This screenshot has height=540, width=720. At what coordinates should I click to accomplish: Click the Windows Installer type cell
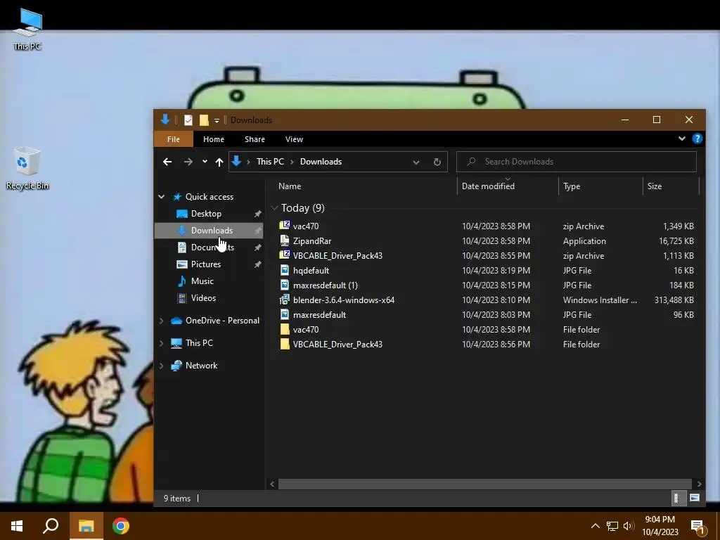pyautogui.click(x=600, y=300)
